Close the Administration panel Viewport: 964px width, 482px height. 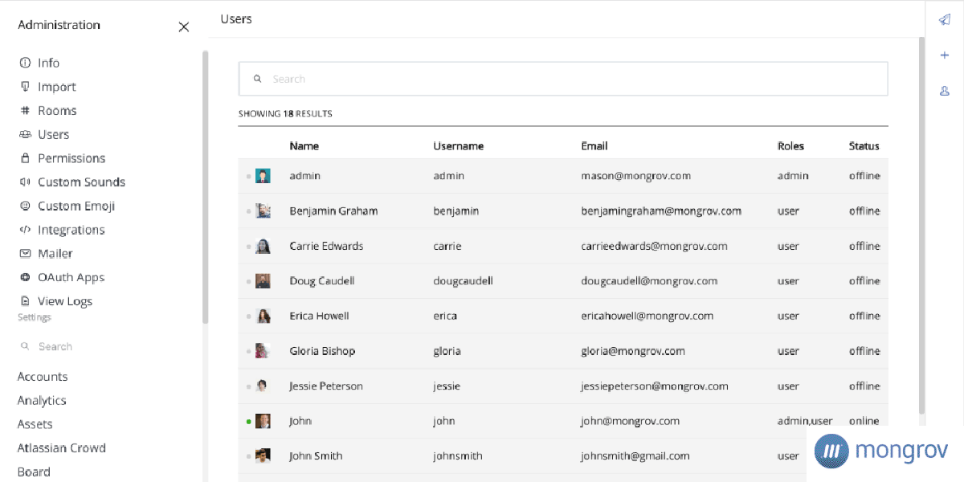pos(184,27)
